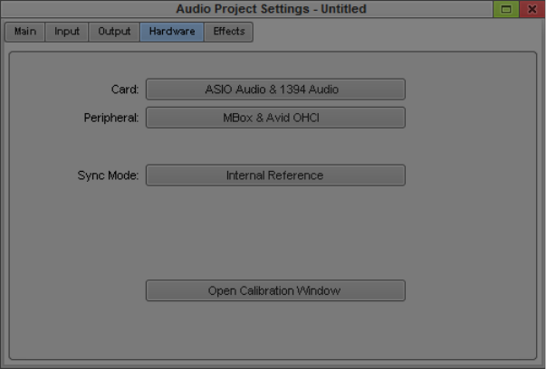
Task: Go to the Effects tab
Action: coord(229,32)
